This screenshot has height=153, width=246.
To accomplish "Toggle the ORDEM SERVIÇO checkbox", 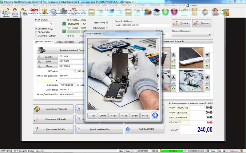I will [36, 28].
